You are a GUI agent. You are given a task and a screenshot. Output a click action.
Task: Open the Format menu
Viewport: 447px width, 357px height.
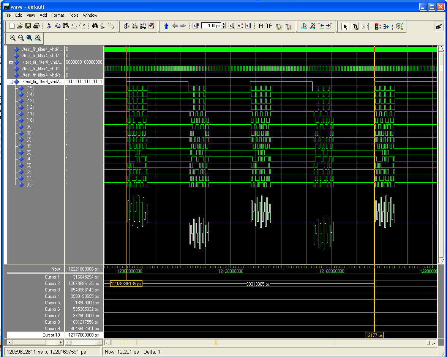click(x=58, y=16)
